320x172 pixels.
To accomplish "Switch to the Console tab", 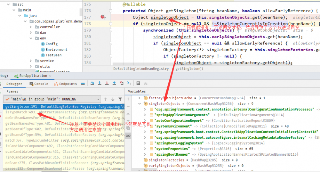I will [x=39, y=84].
